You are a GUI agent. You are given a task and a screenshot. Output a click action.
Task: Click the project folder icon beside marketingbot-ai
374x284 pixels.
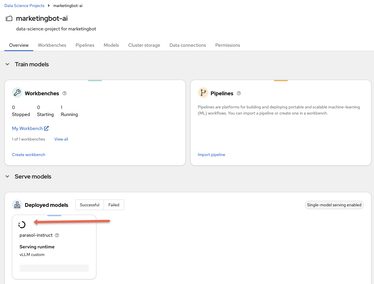pyautogui.click(x=9, y=18)
